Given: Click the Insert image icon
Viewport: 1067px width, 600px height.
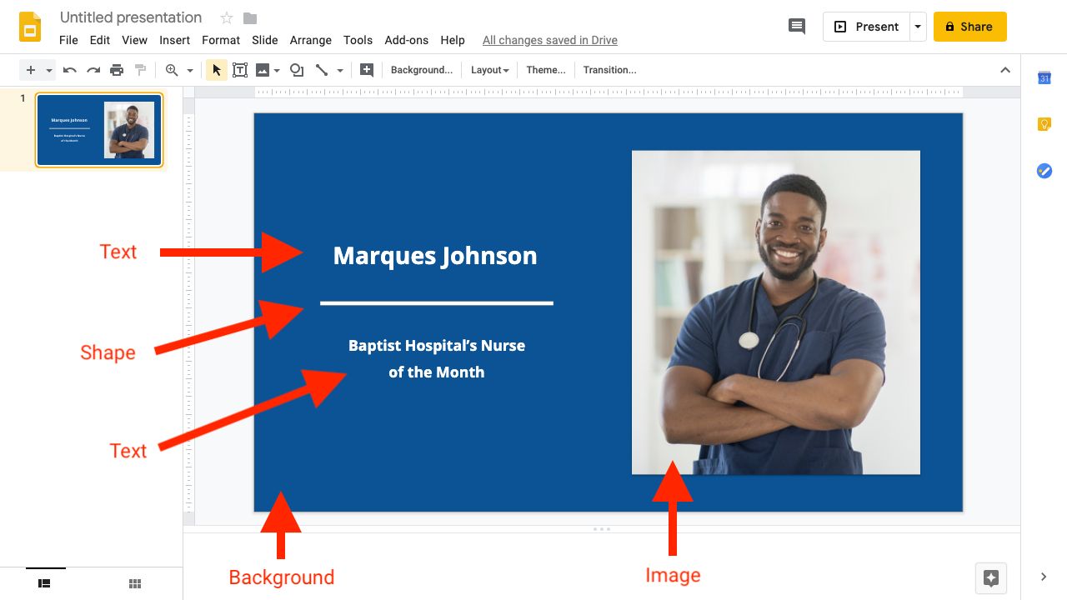Looking at the screenshot, I should (263, 70).
